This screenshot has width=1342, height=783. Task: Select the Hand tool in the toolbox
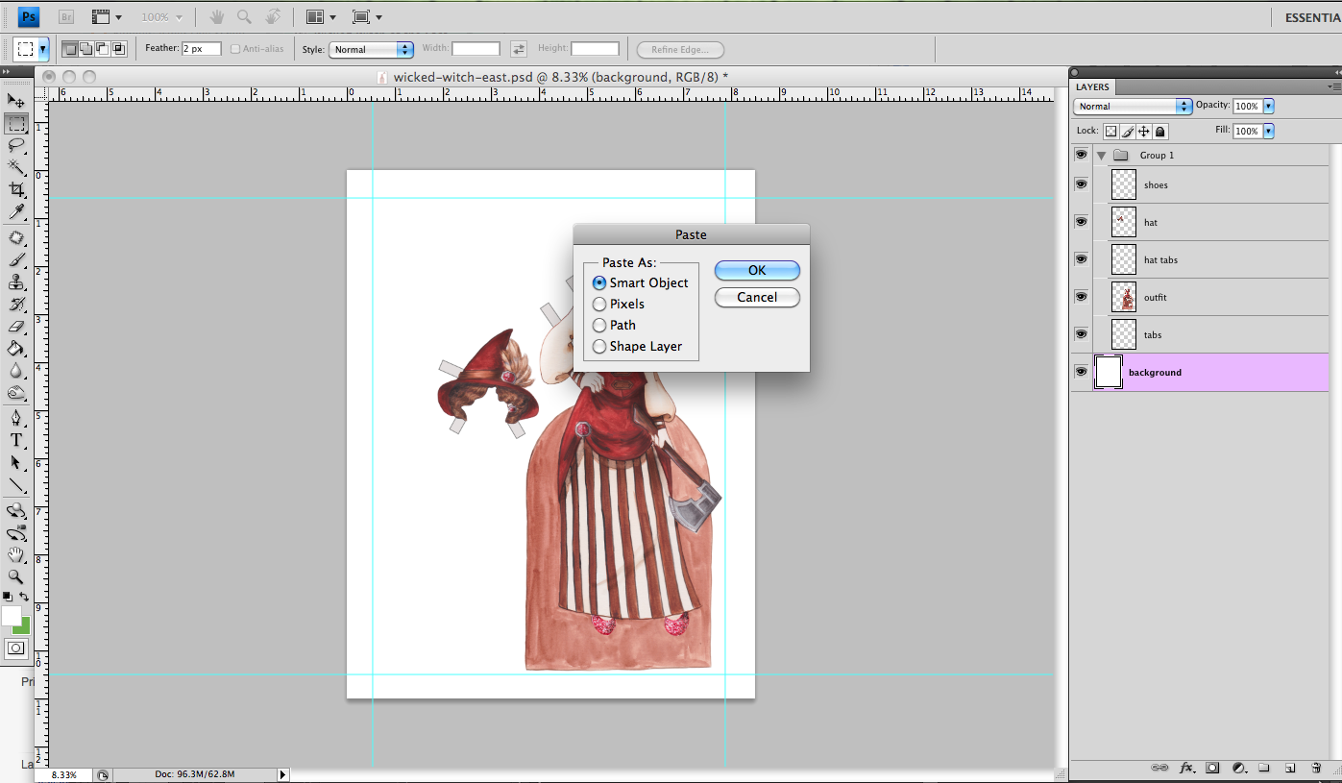16,554
